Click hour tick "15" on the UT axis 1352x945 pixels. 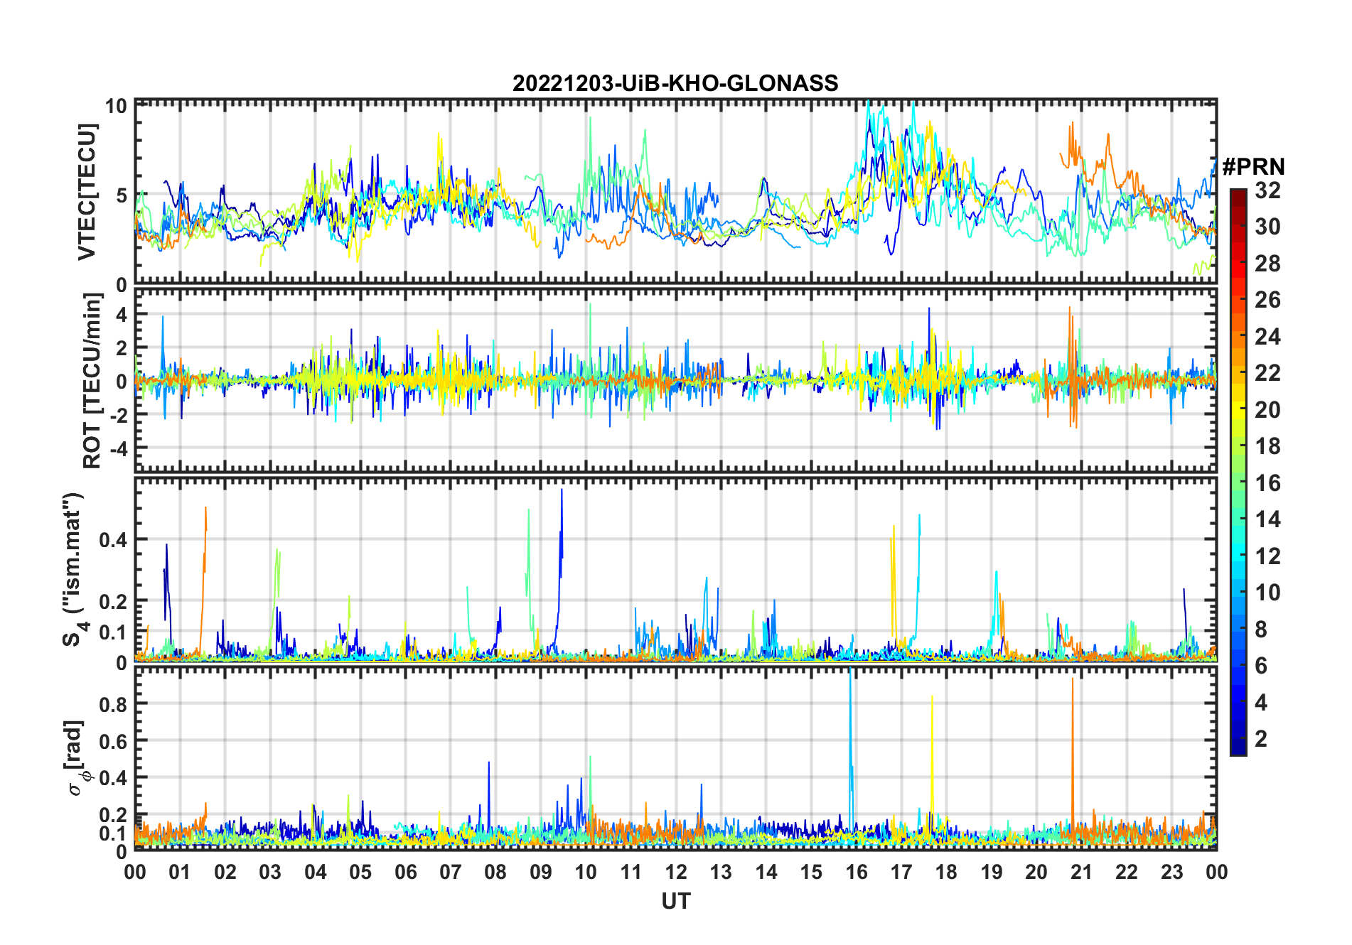811,872
